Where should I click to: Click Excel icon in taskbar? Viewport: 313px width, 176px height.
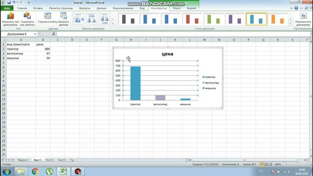[64, 172]
